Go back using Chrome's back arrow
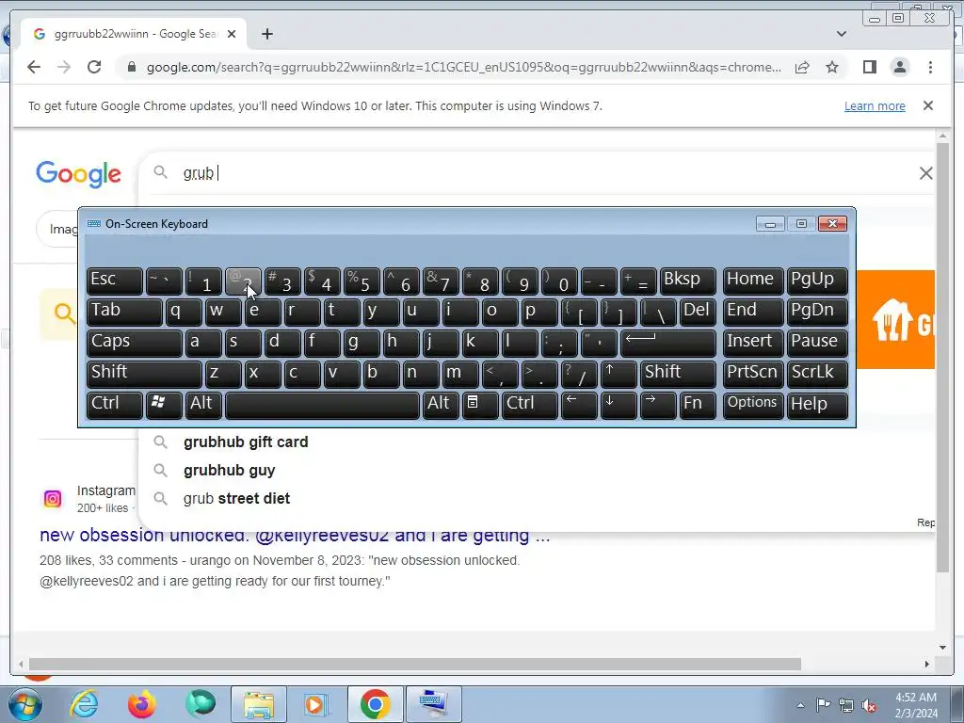 pyautogui.click(x=34, y=67)
